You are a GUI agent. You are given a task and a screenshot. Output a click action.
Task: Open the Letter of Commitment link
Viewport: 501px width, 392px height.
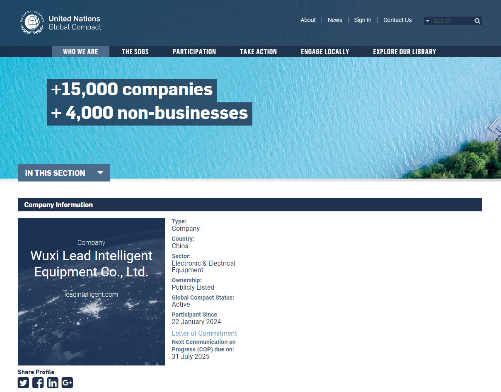tap(204, 333)
